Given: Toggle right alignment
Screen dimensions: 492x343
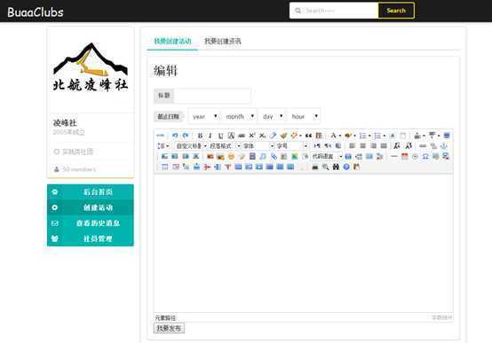Looking at the screenshot, I should 373,146.
